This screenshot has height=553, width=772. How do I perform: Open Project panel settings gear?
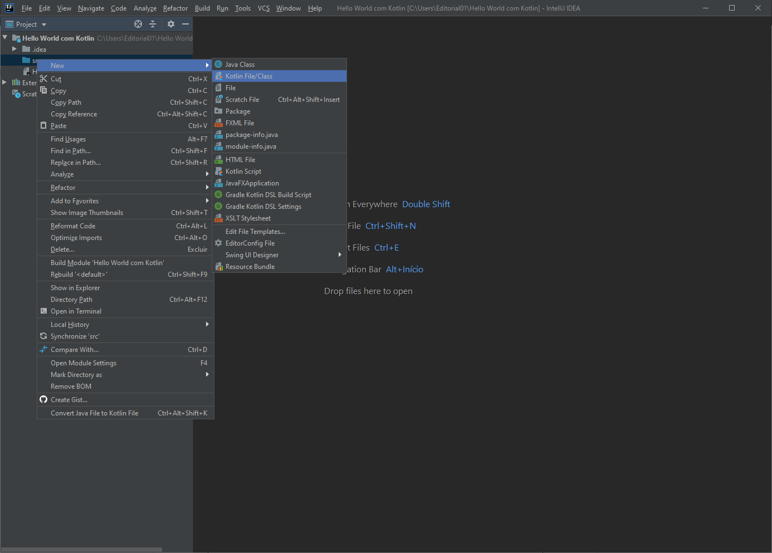pyautogui.click(x=171, y=24)
